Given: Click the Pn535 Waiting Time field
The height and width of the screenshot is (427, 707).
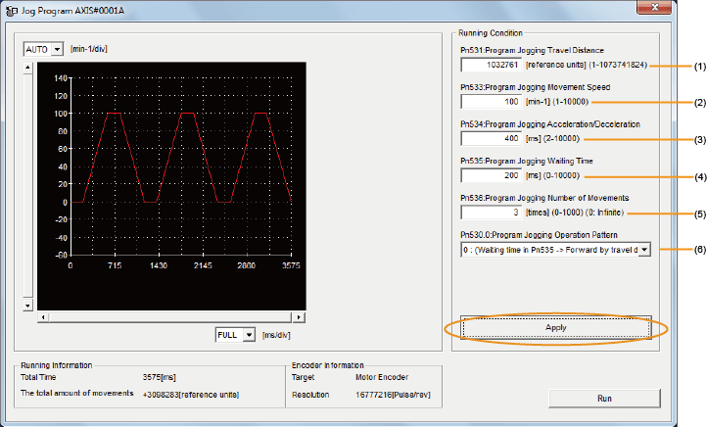Looking at the screenshot, I should pos(492,175).
